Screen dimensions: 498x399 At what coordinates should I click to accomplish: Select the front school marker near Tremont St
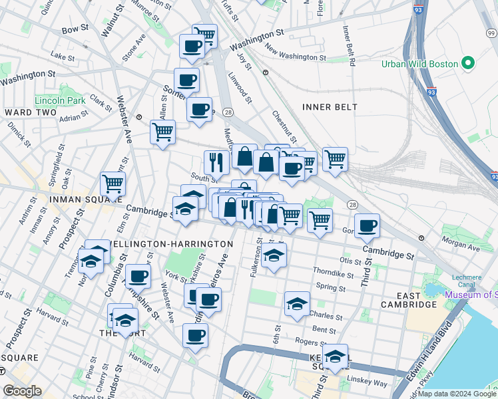(91, 261)
